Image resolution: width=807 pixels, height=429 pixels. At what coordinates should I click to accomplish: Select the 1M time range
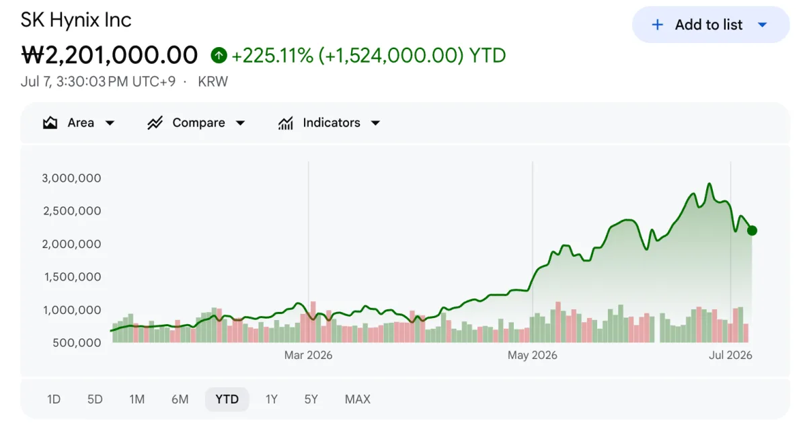(137, 399)
